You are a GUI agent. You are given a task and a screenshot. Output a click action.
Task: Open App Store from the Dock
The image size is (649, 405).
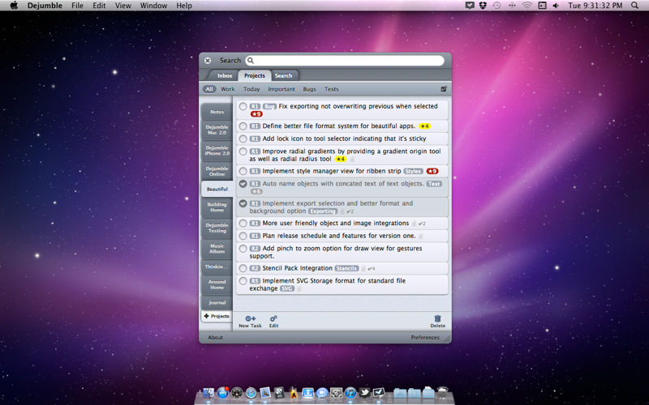(x=223, y=392)
